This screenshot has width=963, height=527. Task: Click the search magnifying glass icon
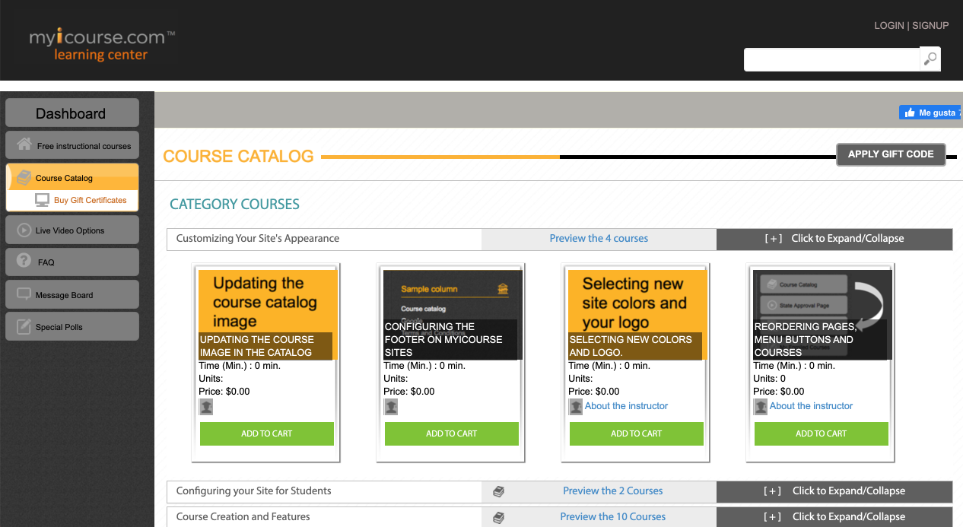(x=930, y=59)
